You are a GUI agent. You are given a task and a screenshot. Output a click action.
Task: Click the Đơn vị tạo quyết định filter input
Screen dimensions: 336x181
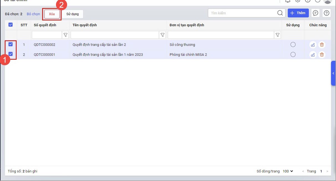pos(221,35)
